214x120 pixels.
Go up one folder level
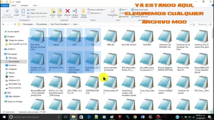tap(15, 24)
